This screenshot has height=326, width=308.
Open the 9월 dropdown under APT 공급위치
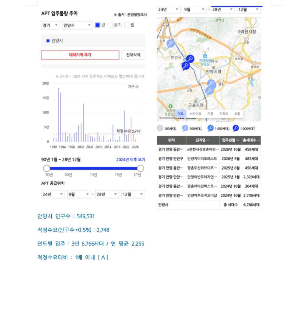click(79, 194)
